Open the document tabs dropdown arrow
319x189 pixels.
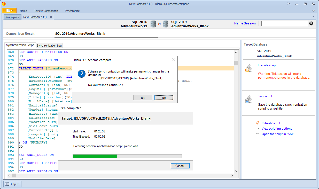click(313, 16)
